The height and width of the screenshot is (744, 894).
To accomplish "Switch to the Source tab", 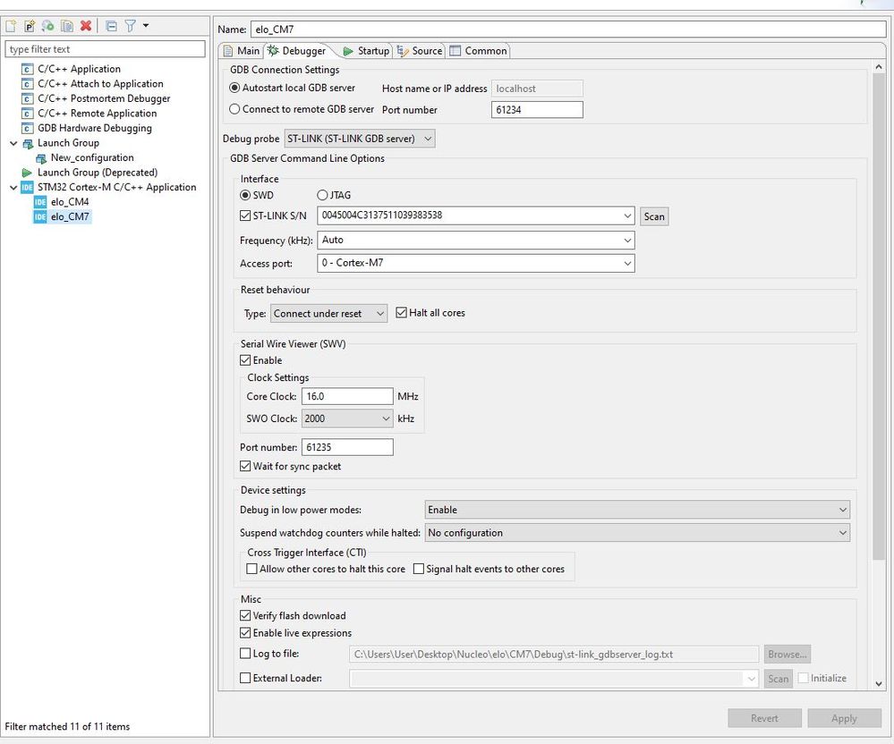I will point(420,51).
